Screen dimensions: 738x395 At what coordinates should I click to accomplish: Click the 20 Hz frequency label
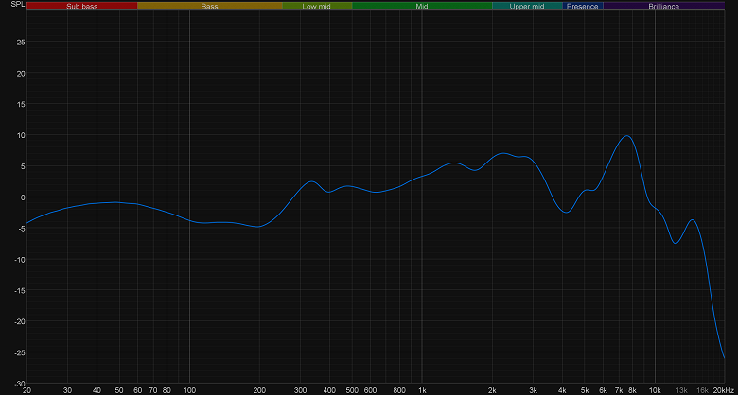[x=26, y=390]
